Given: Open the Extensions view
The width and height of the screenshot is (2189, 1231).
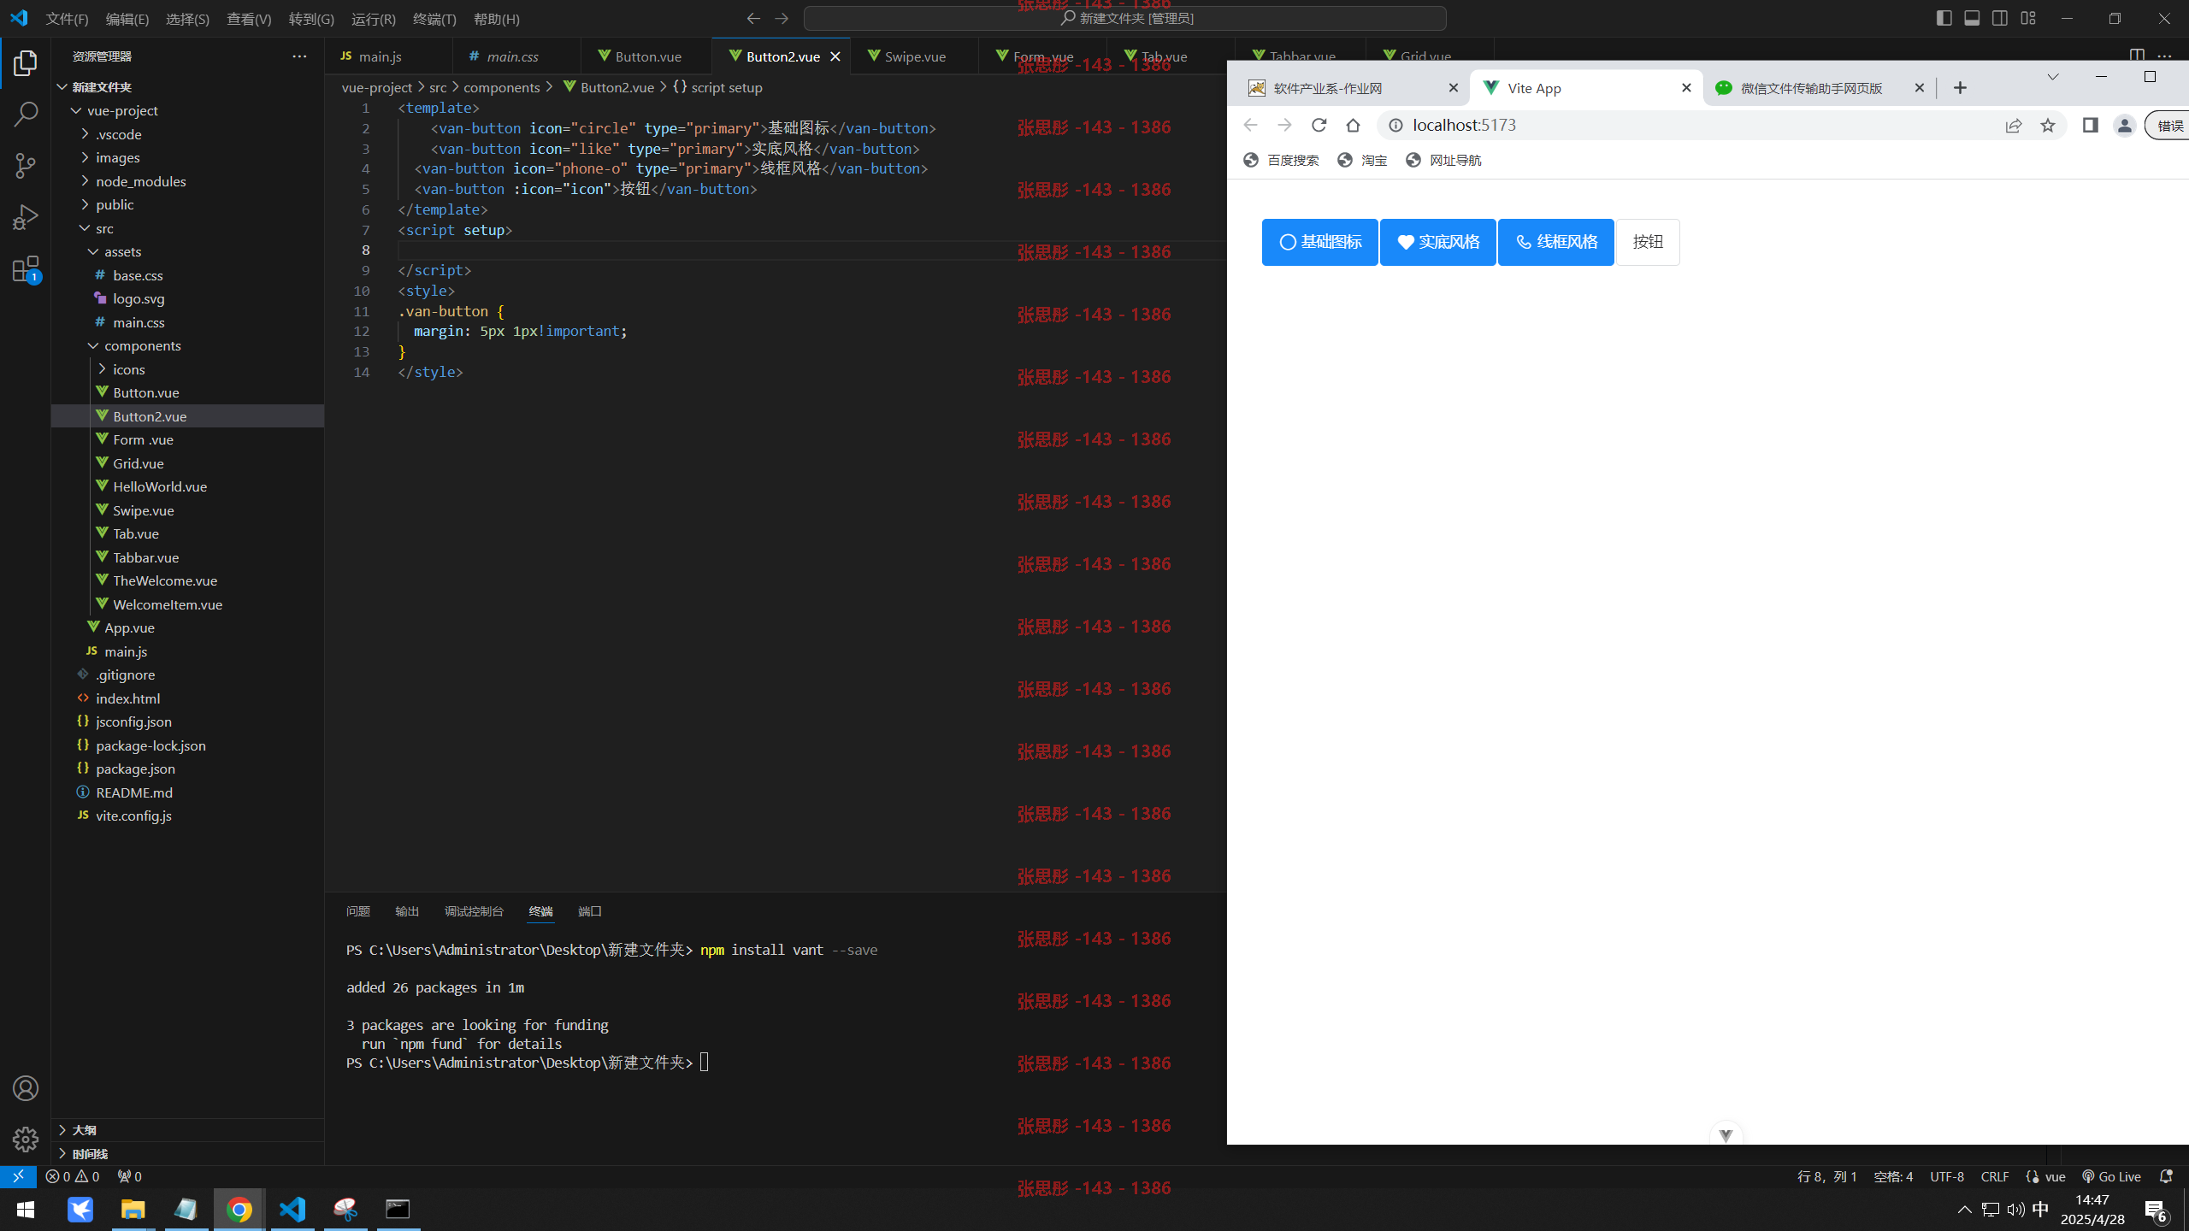Looking at the screenshot, I should [26, 269].
